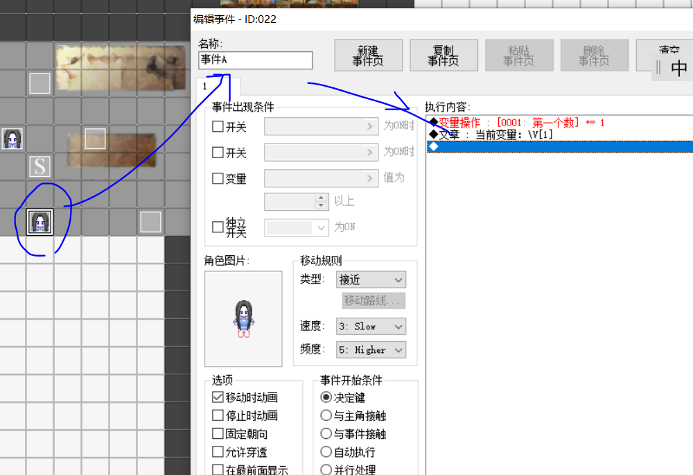The image size is (693, 475).
Task: Toggle the 在最前面显示 checkbox
Action: tap(218, 469)
